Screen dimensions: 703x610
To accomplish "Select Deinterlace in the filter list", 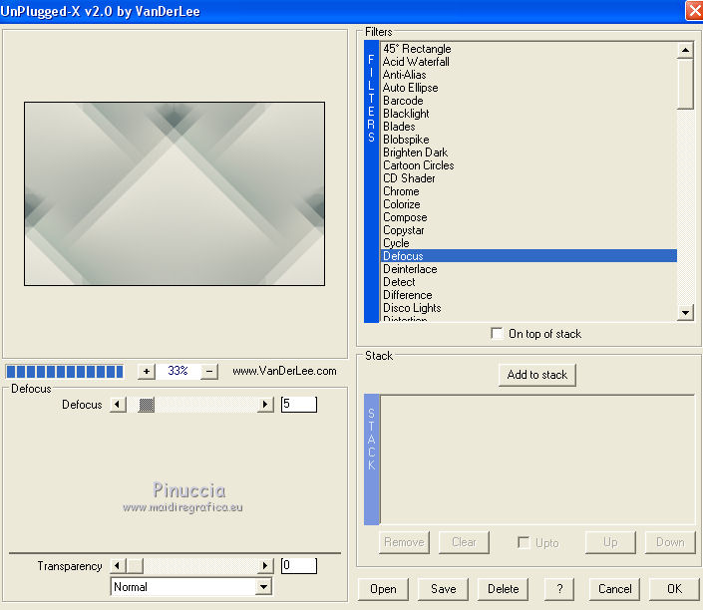I will point(528,269).
